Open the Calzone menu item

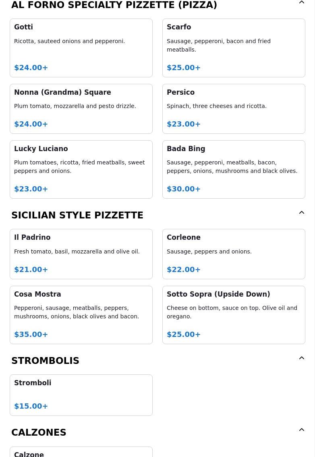pyautogui.click(x=81, y=453)
